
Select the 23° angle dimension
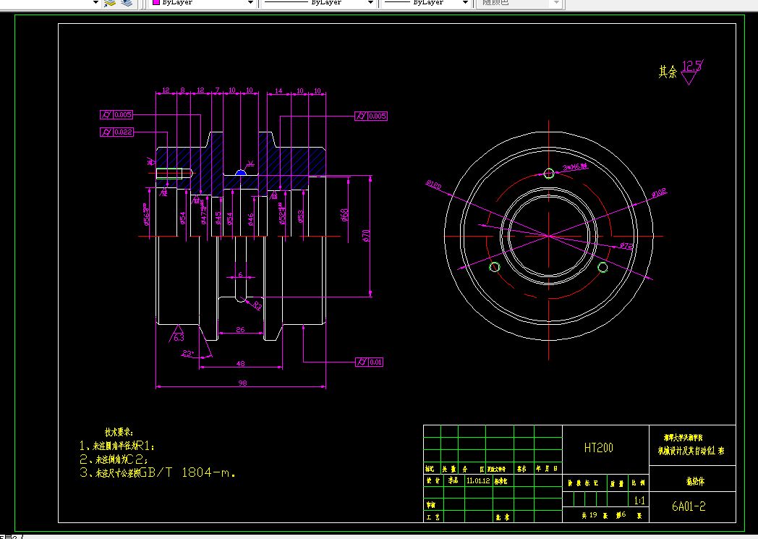(x=187, y=353)
